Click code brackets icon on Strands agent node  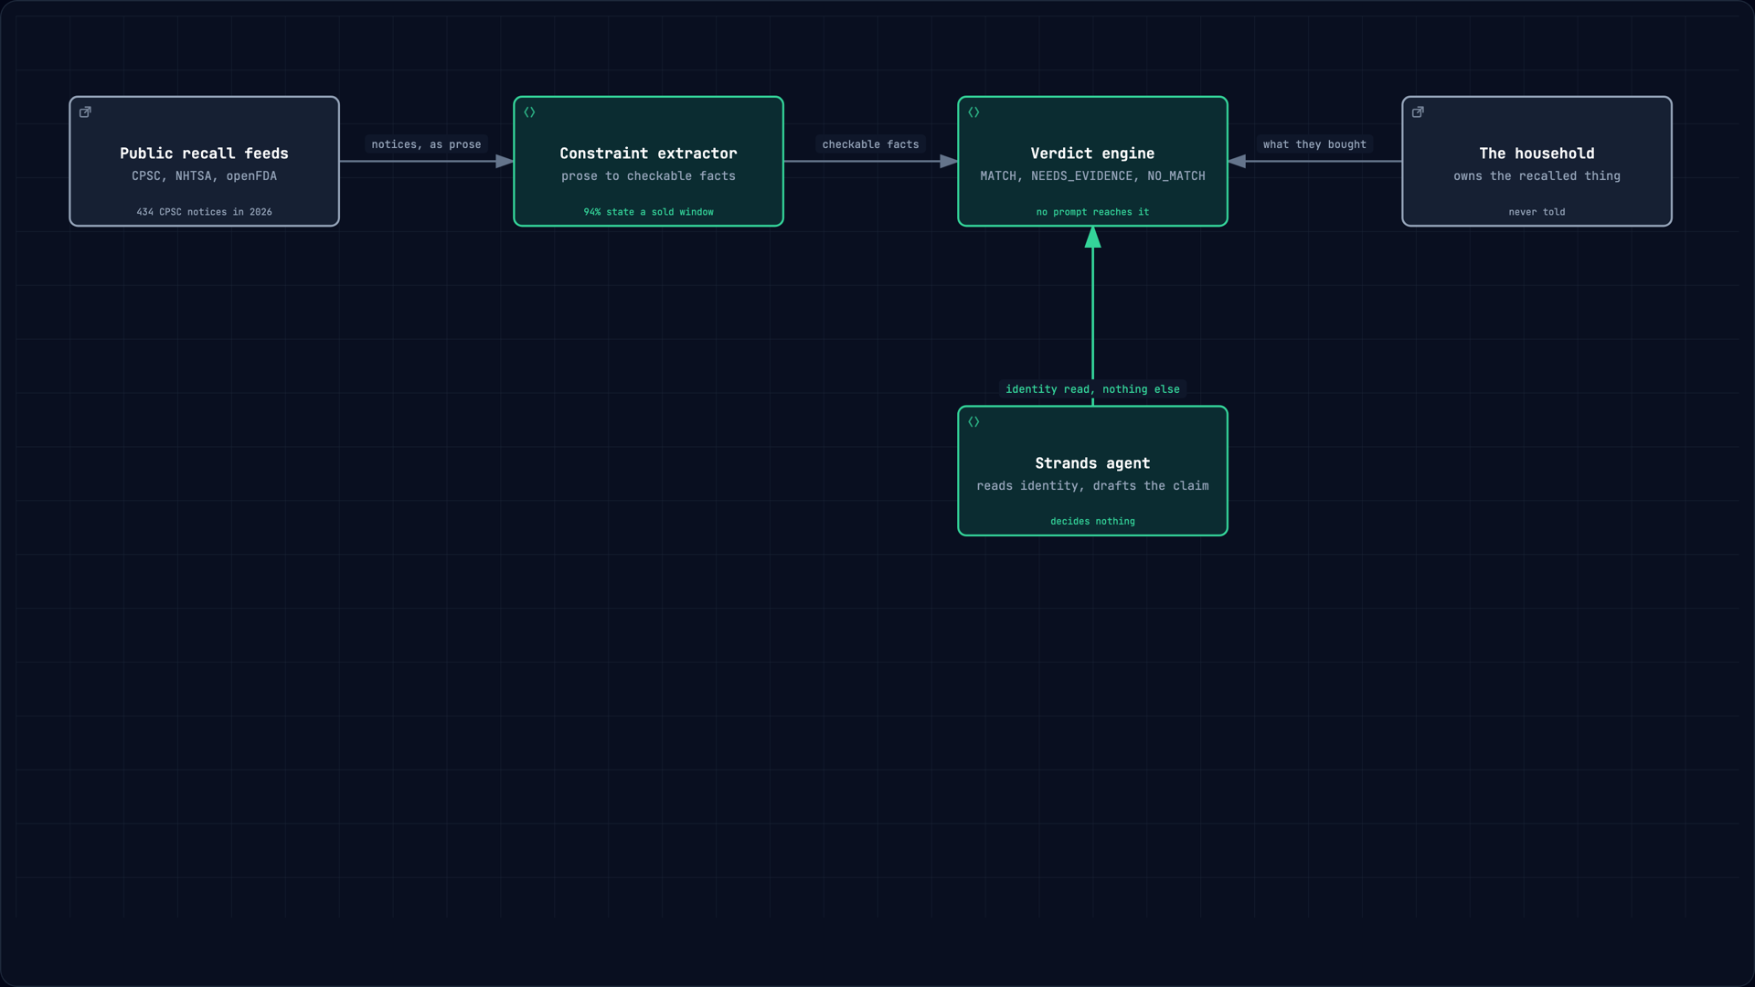click(973, 422)
